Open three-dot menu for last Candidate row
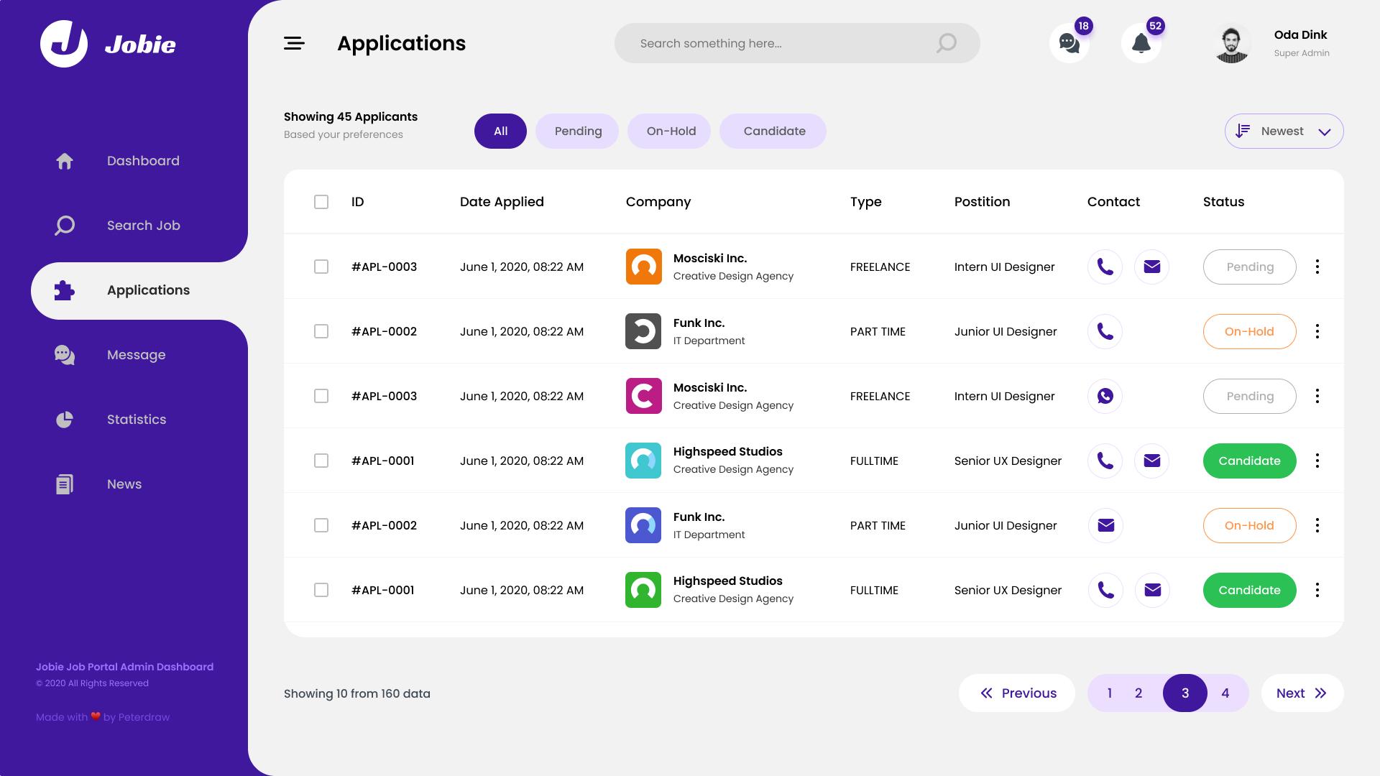 coord(1317,591)
